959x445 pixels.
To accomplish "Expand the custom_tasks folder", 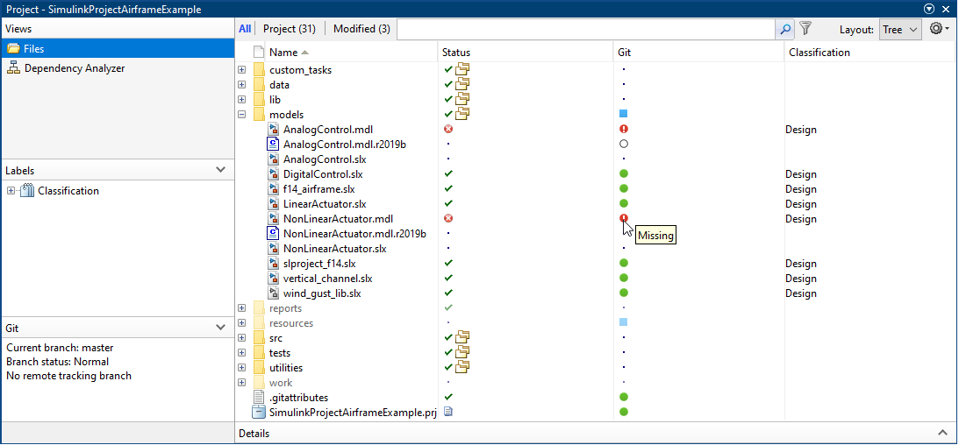I will click(241, 69).
